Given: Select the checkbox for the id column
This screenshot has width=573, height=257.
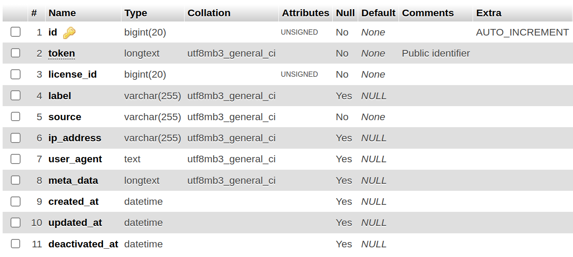Looking at the screenshot, I should click(16, 32).
